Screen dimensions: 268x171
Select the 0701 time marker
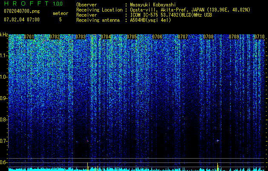pos(29,37)
